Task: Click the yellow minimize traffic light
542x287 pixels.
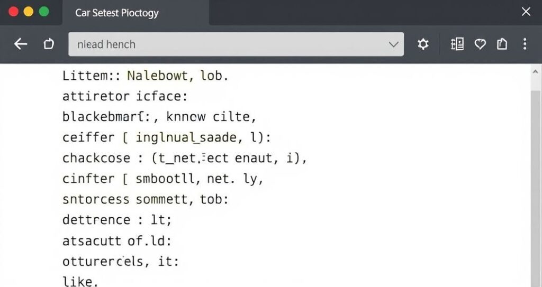Action: (x=29, y=12)
